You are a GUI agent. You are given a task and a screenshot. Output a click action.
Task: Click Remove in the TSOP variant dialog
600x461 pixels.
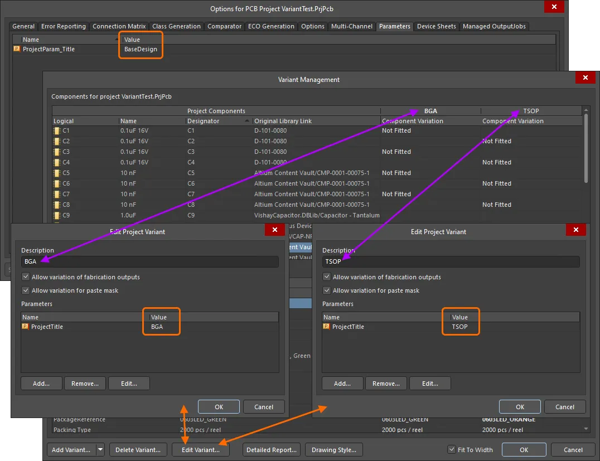pos(386,384)
